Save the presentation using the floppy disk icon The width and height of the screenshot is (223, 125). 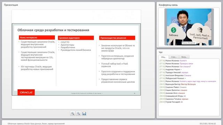(84, 114)
